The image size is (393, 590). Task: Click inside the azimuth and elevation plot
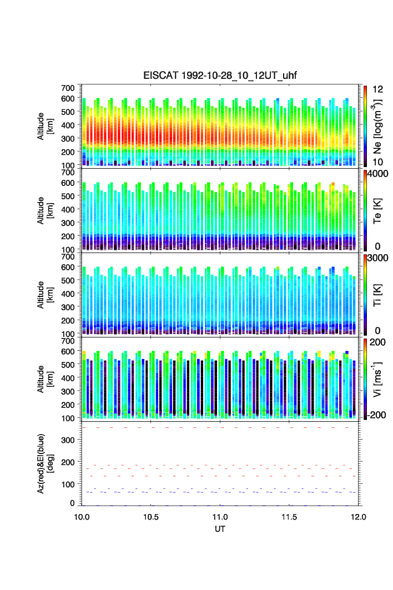click(220, 463)
